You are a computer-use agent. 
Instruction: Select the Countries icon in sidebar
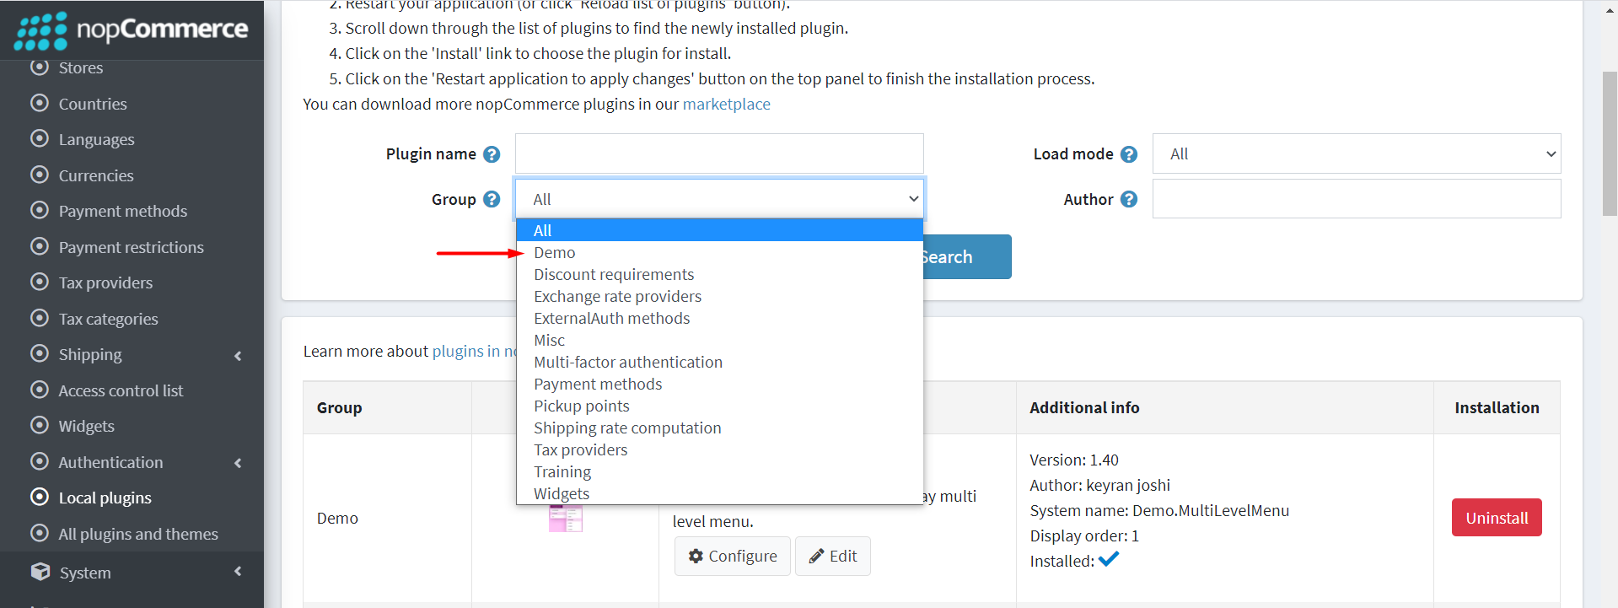pyautogui.click(x=40, y=103)
